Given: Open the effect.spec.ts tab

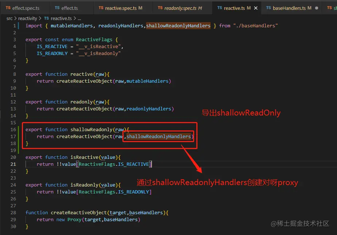Looking at the screenshot, I should (x=25, y=8).
